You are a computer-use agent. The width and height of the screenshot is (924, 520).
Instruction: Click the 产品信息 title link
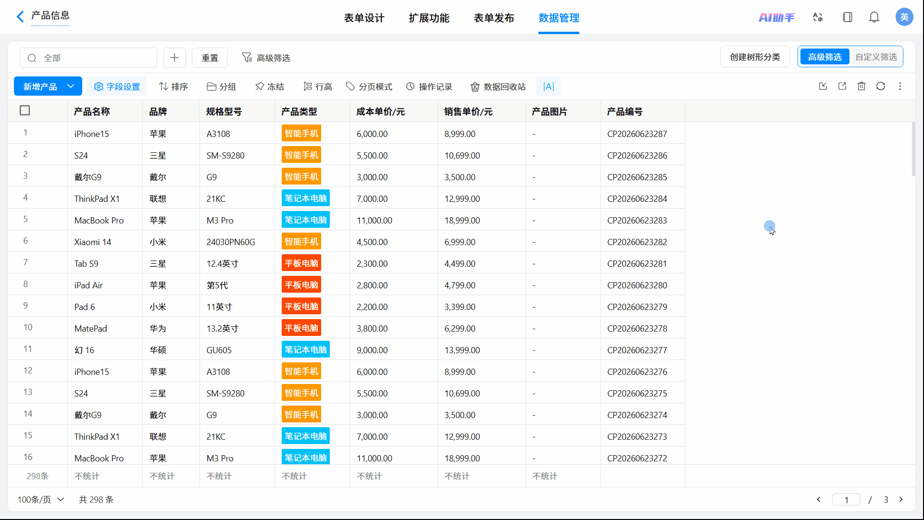click(x=50, y=15)
